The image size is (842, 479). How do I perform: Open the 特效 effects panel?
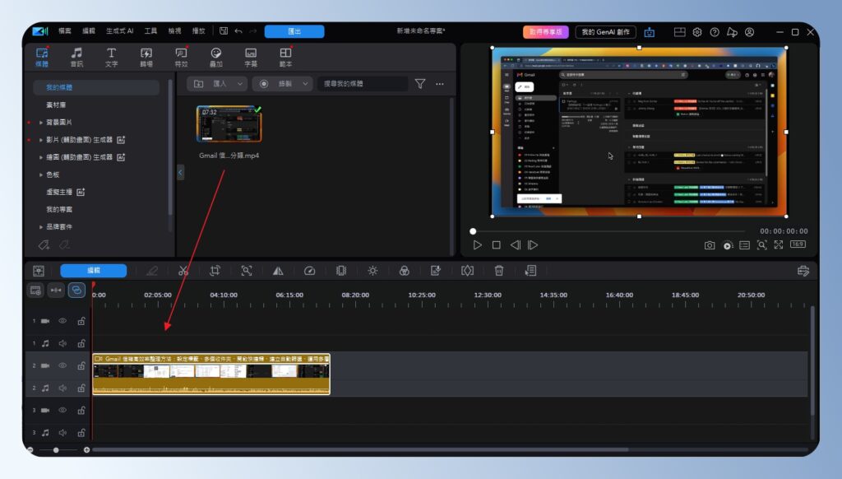(x=181, y=56)
